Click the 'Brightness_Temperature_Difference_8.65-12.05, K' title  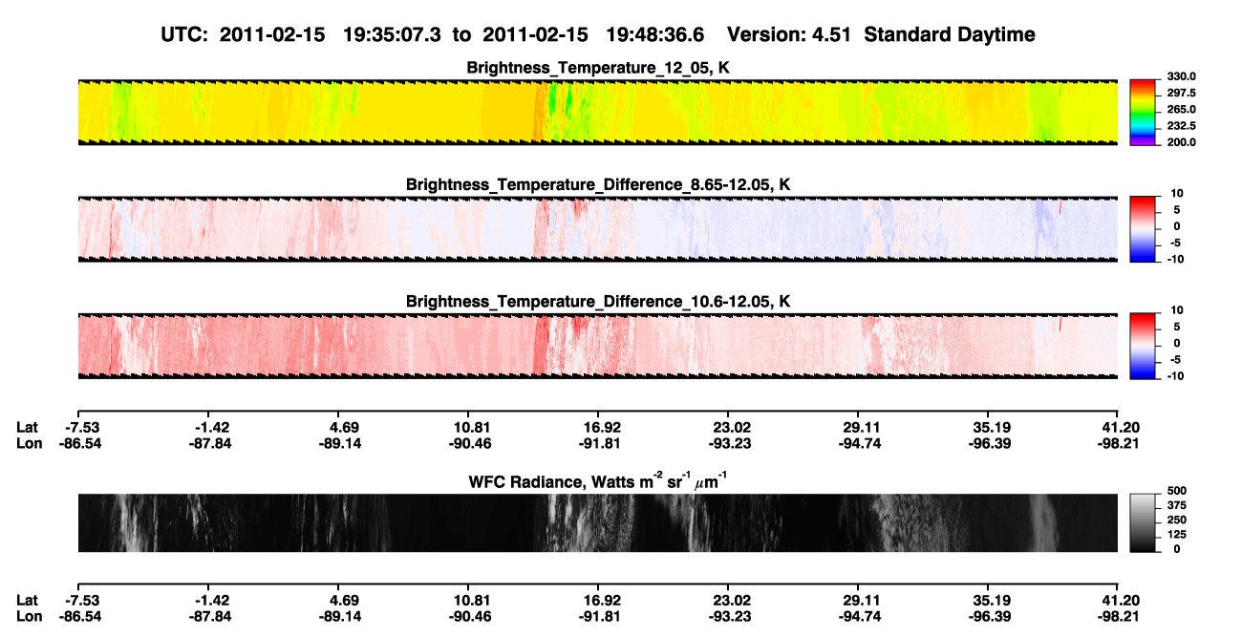[x=598, y=184]
